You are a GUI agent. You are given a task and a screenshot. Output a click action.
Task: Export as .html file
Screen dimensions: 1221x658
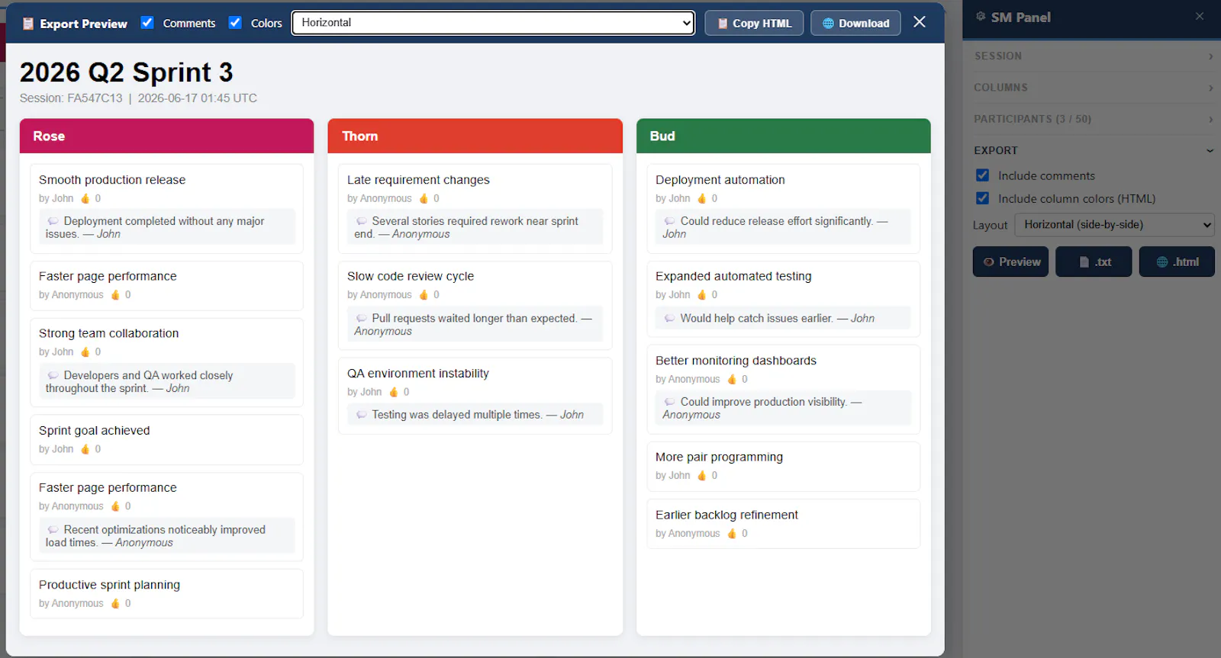point(1177,262)
